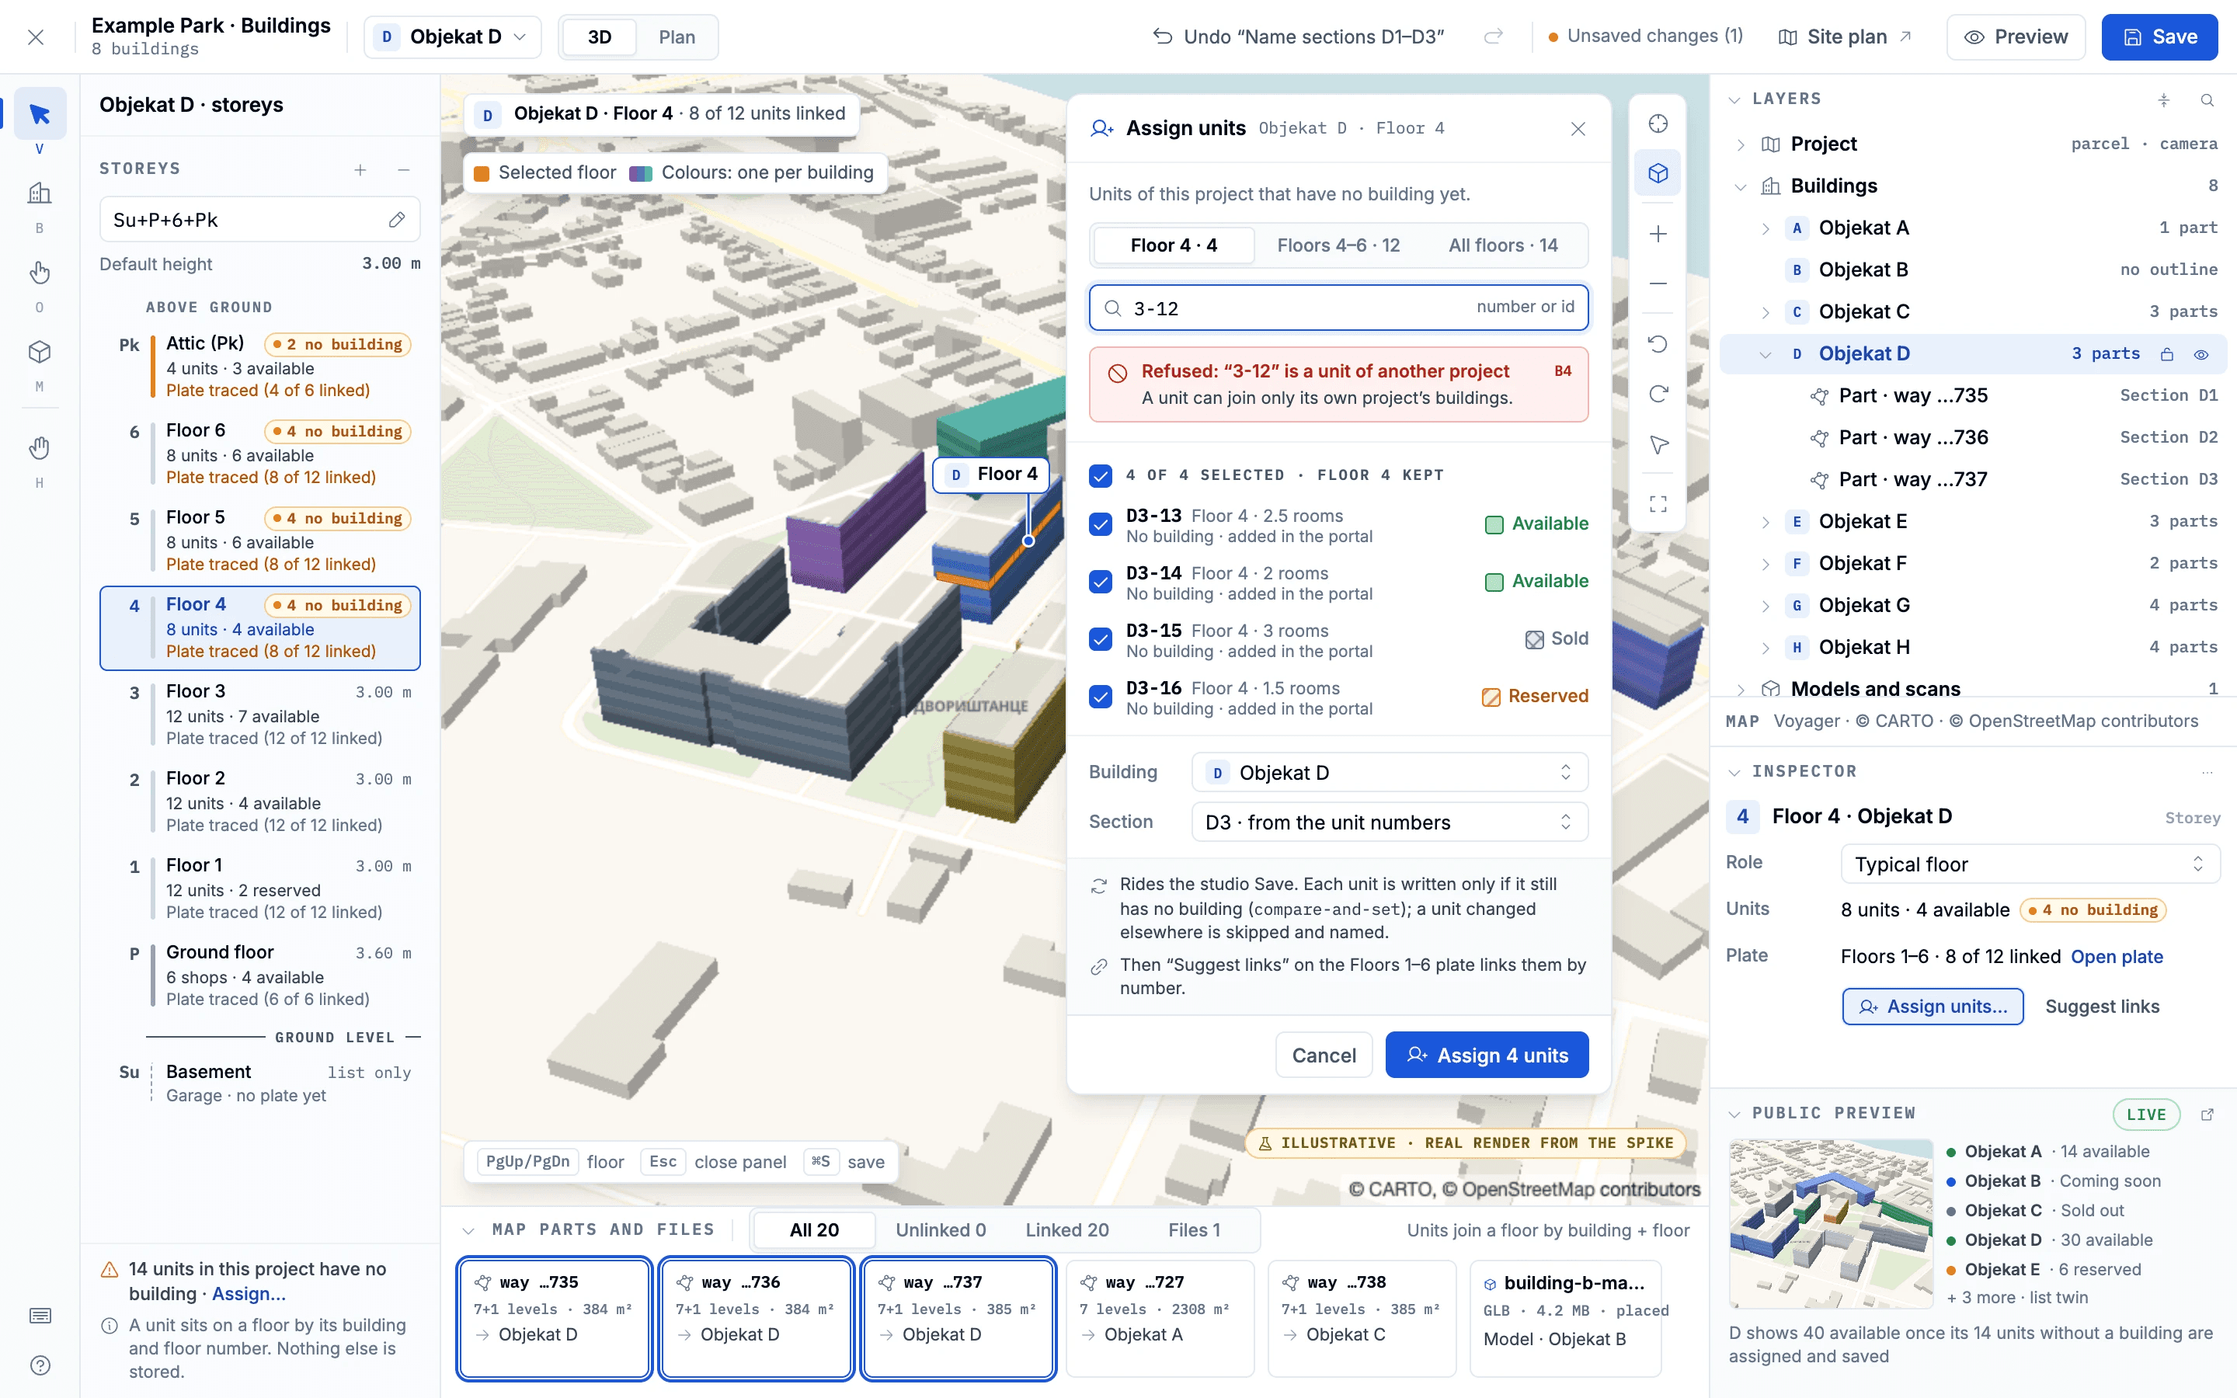Uncheck unit D3-14
The image size is (2237, 1398).
(x=1100, y=582)
